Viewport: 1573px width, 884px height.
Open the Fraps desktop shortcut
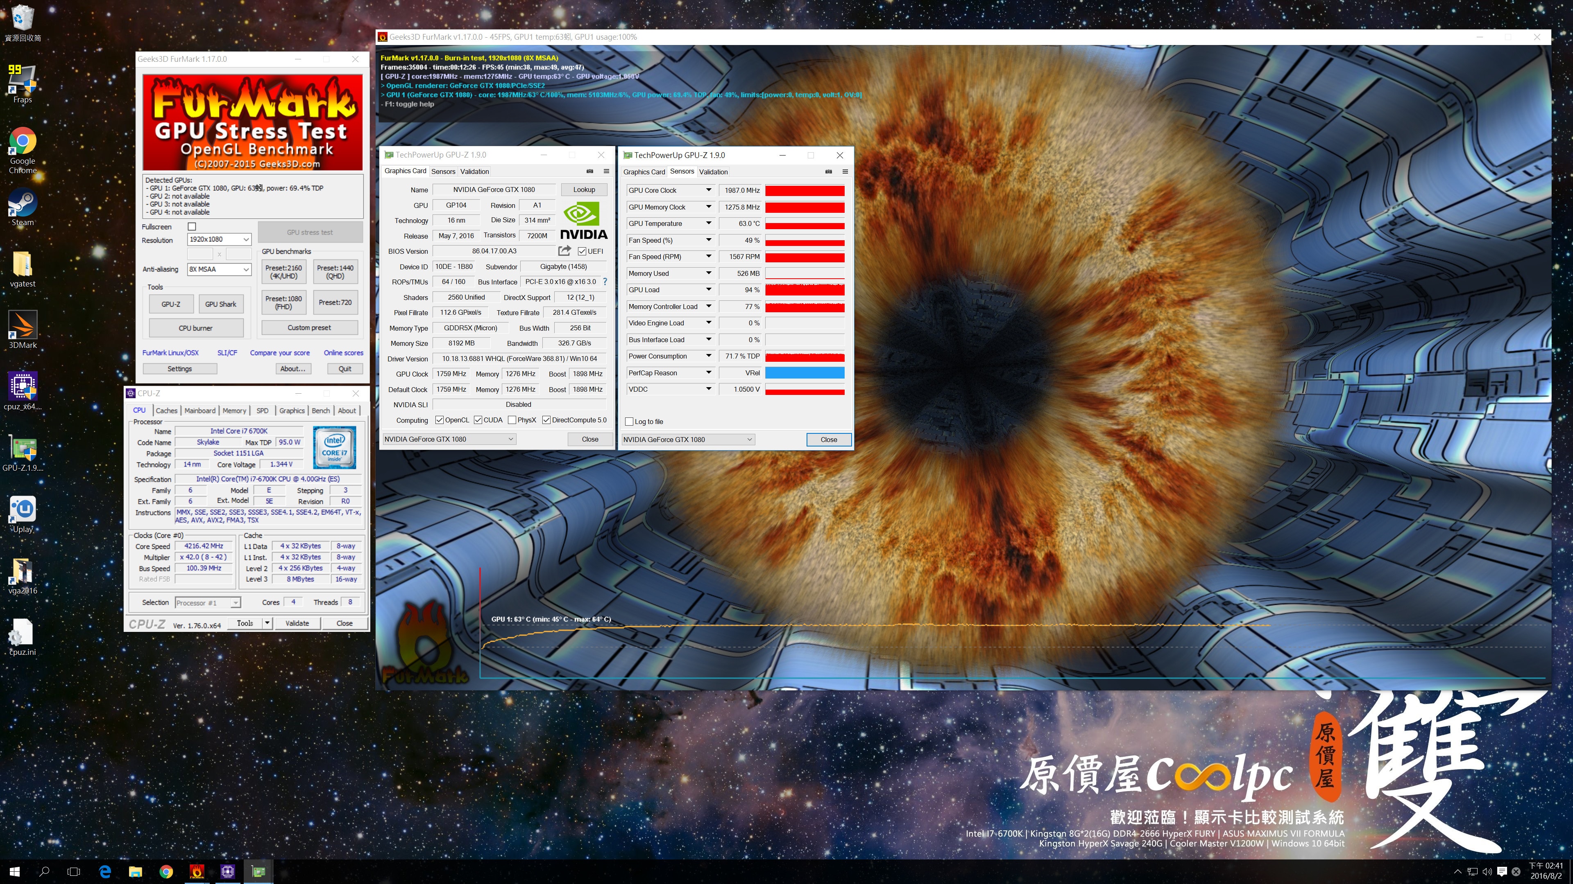click(x=23, y=83)
